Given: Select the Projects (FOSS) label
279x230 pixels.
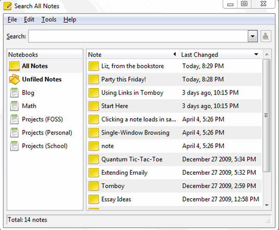Looking at the screenshot, I should (42, 119).
